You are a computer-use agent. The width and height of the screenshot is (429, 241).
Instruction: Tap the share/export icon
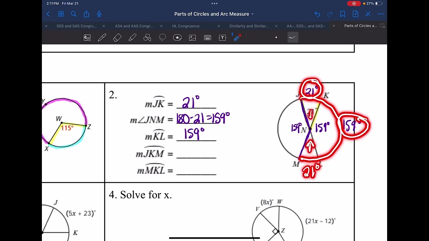tap(86, 14)
